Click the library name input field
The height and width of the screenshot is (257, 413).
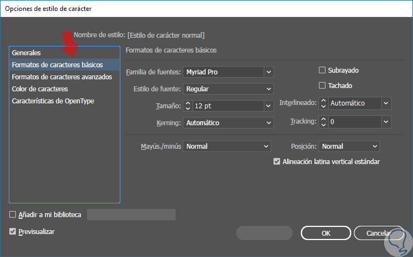(131, 214)
